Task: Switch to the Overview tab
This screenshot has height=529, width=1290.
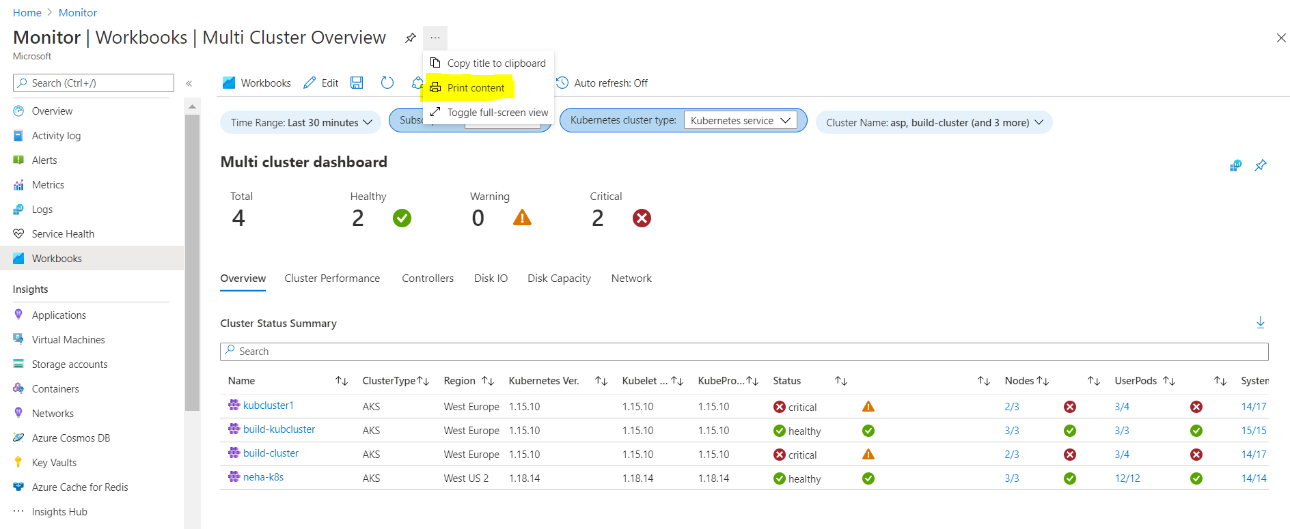Action: tap(243, 278)
